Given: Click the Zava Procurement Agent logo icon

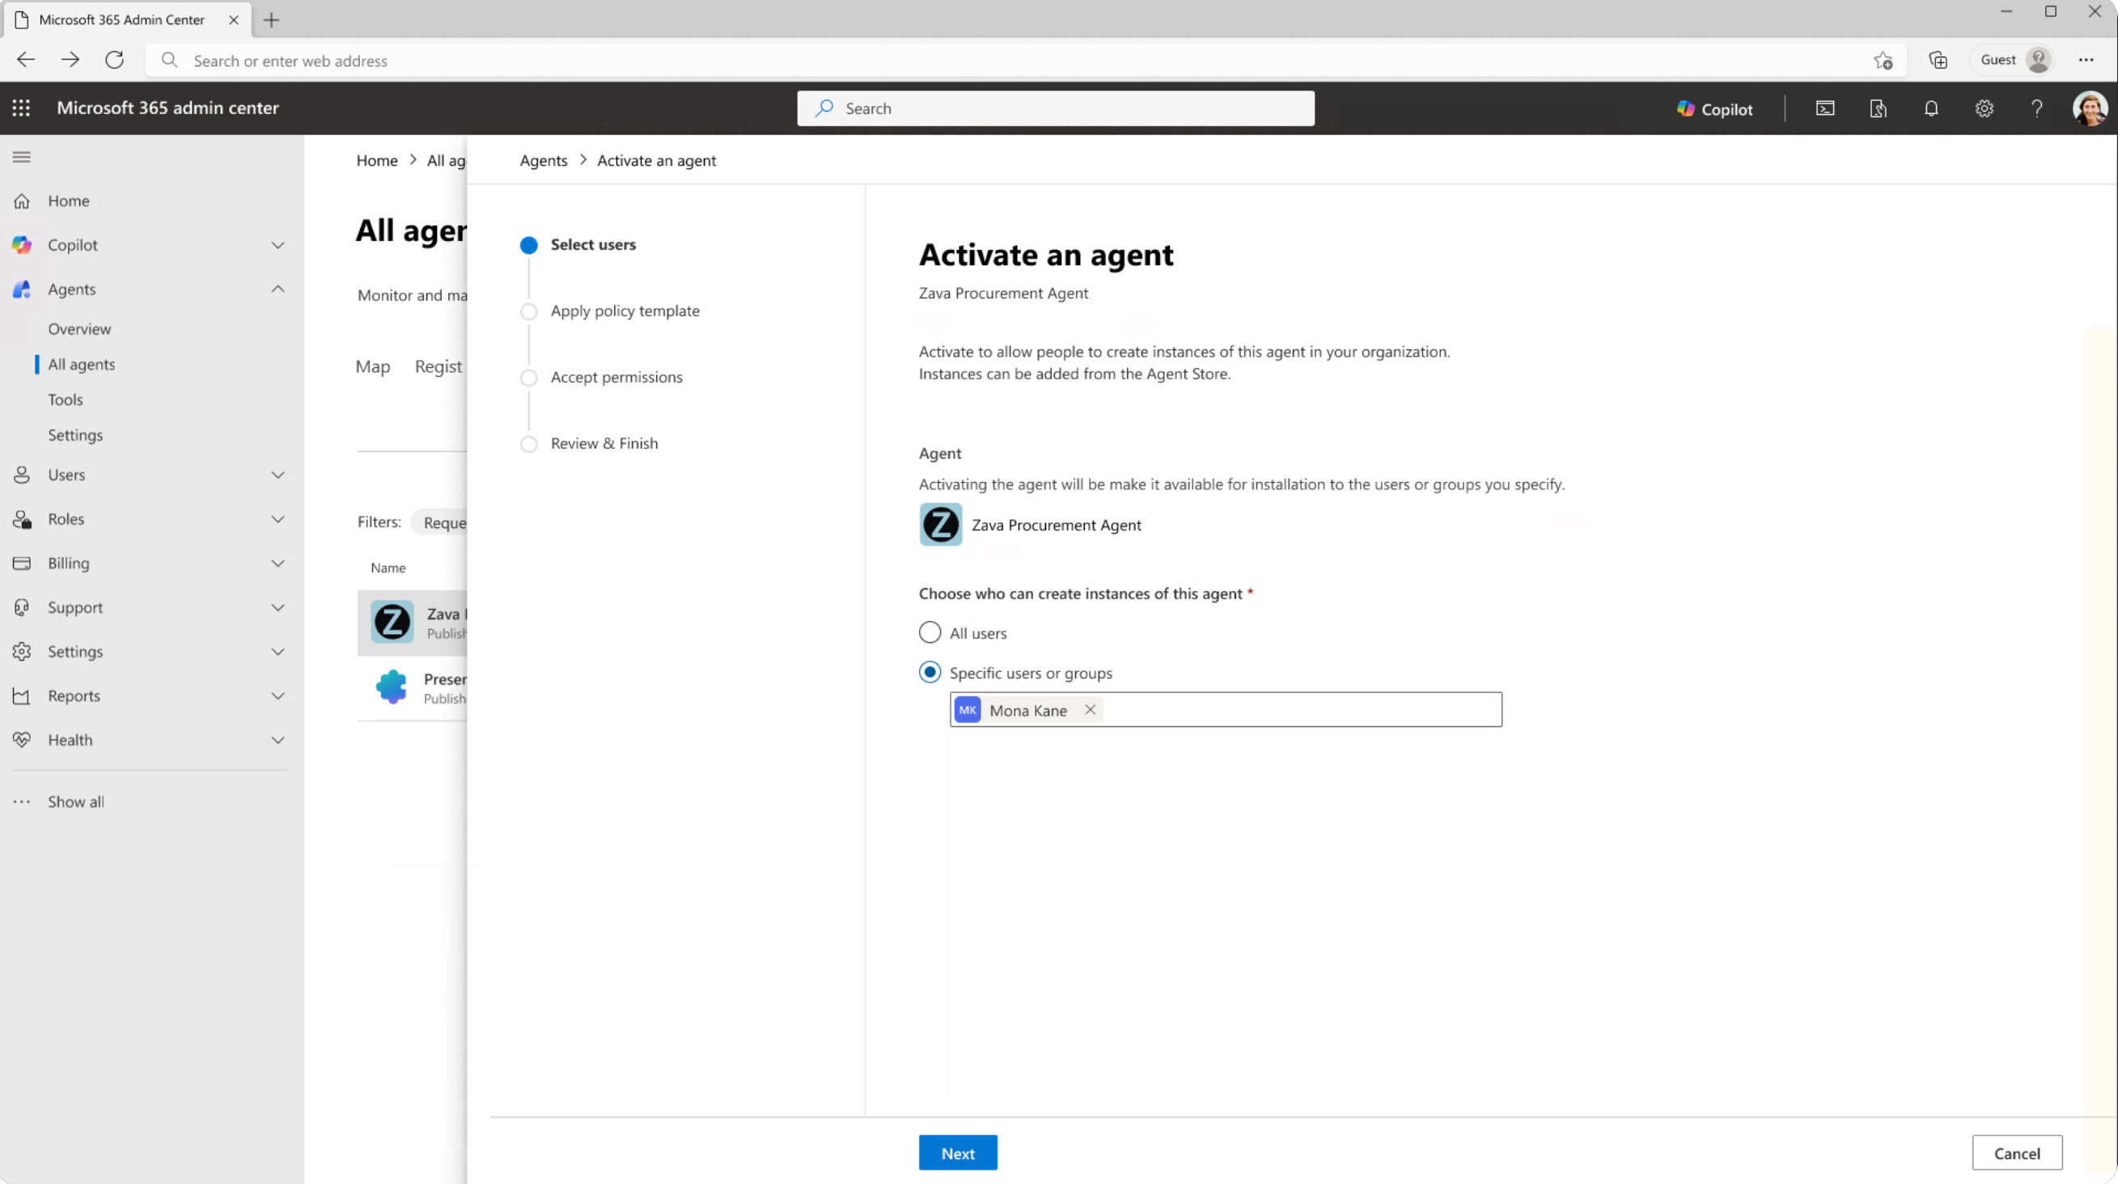Looking at the screenshot, I should click(941, 524).
